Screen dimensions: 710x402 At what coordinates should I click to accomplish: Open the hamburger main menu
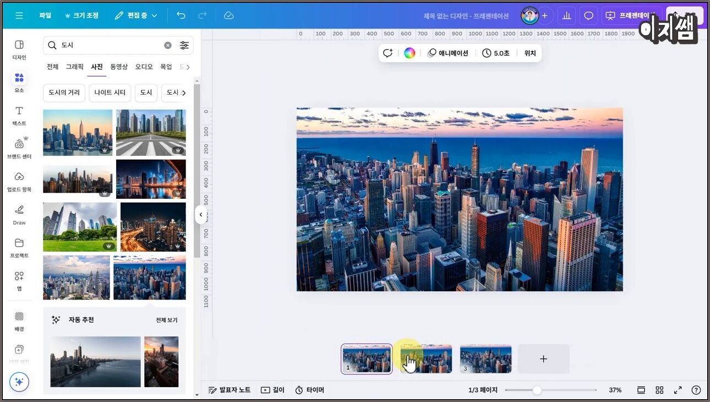coord(19,15)
